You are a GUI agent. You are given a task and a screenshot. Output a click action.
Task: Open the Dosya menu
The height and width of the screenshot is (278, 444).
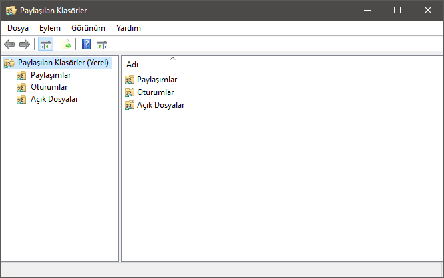18,28
